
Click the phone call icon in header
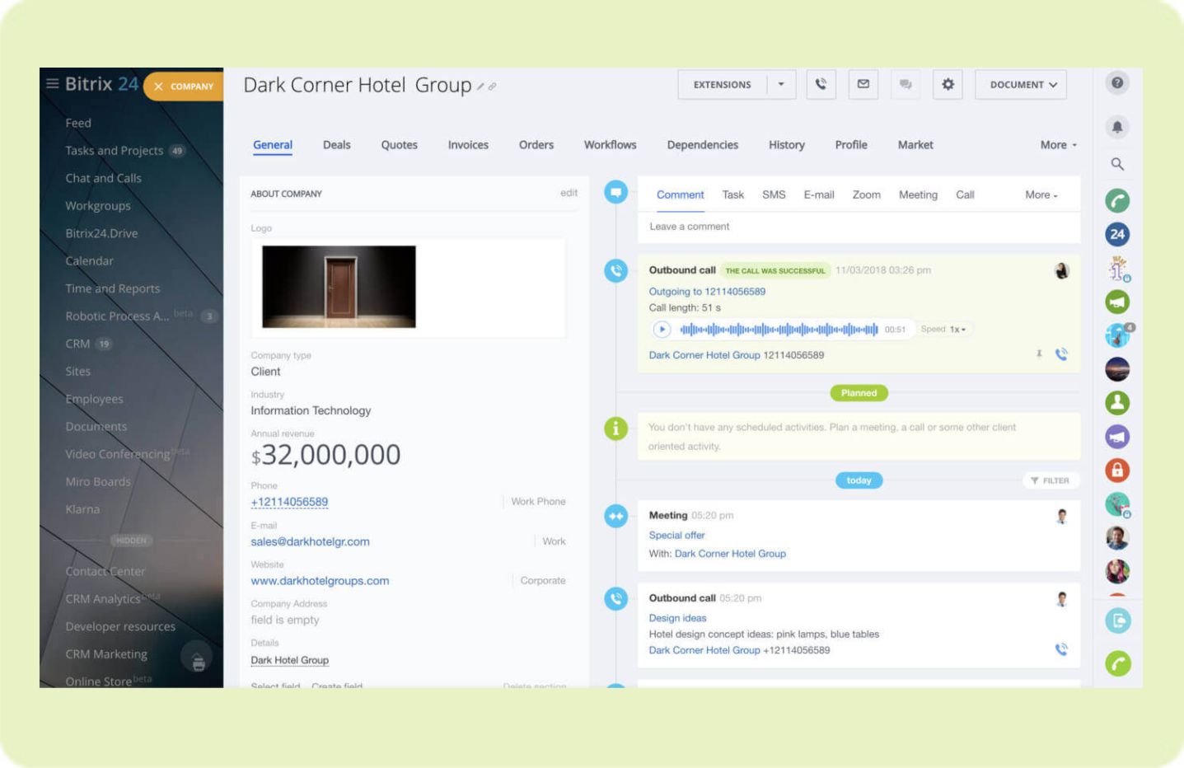[821, 84]
